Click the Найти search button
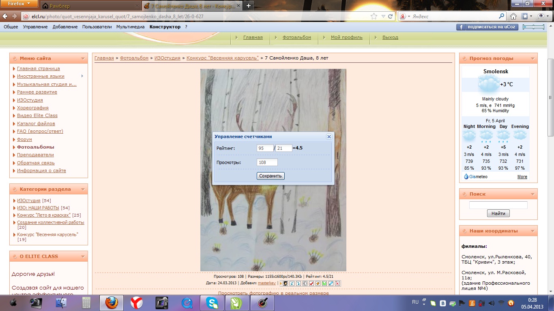Viewport: 554px width, 311px height. (498, 213)
